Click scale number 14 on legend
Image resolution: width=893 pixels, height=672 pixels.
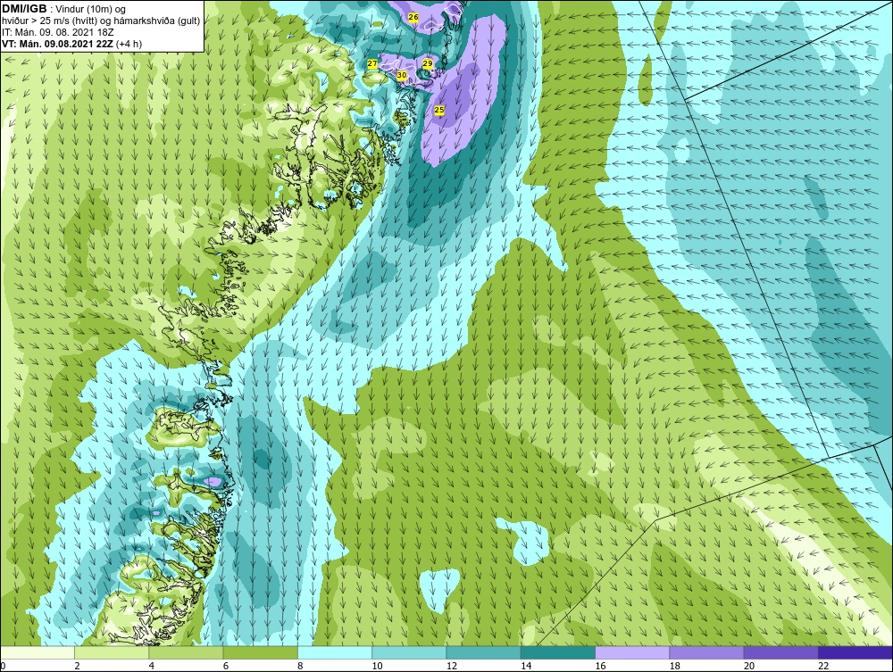tap(526, 667)
